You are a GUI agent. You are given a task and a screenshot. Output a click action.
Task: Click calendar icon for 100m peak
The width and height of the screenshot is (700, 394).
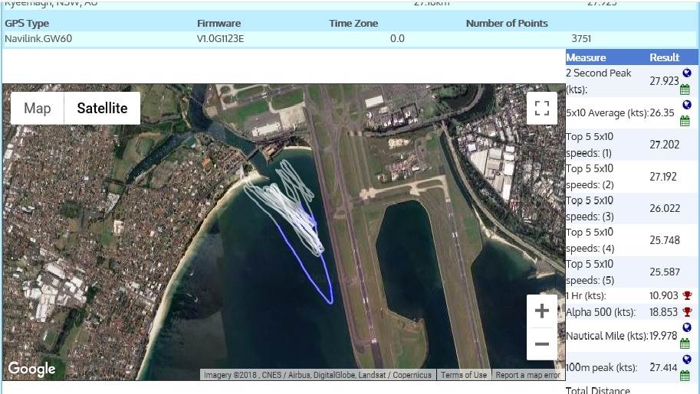point(685,375)
